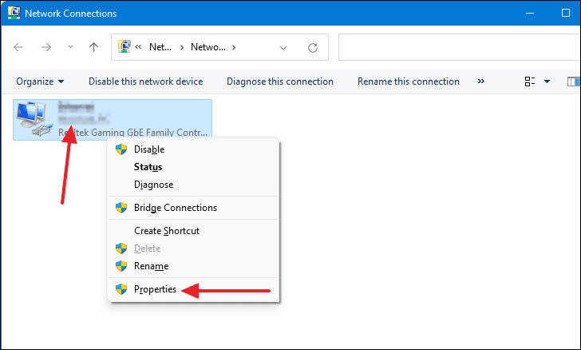The image size is (581, 350).
Task: Click Disable this network device
Action: click(145, 82)
